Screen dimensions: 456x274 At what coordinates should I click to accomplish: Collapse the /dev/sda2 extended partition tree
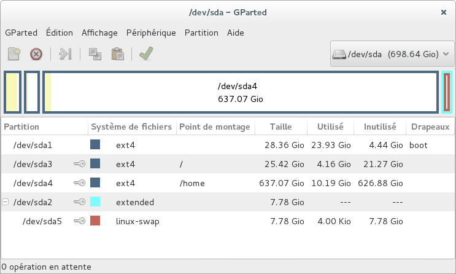click(6, 202)
